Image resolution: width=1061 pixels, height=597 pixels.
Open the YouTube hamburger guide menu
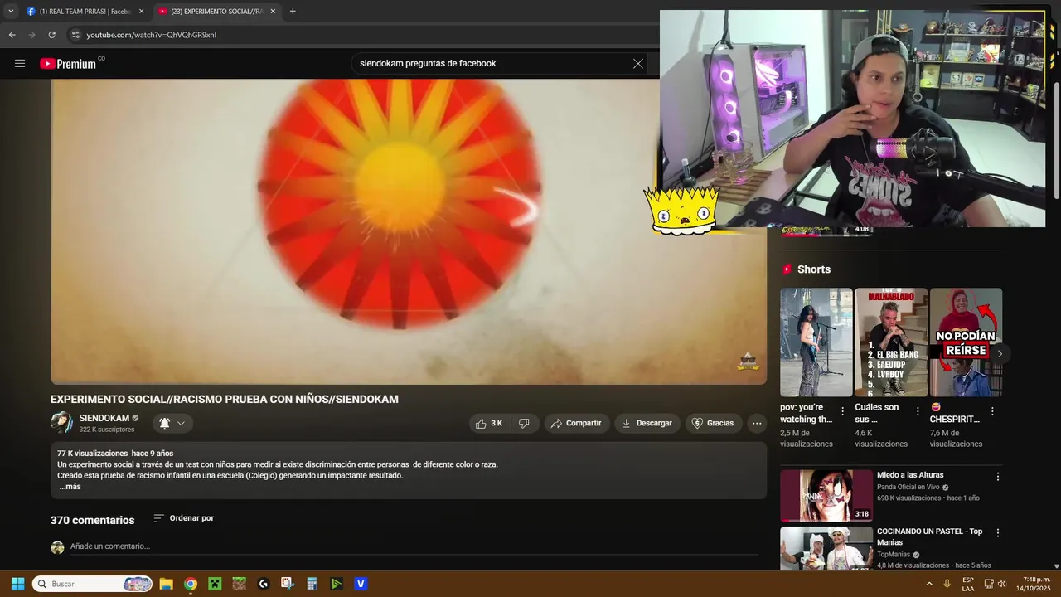click(x=20, y=64)
